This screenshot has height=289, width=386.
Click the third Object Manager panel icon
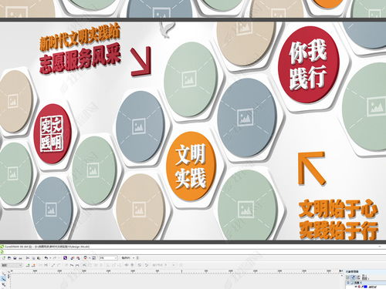point(358,277)
